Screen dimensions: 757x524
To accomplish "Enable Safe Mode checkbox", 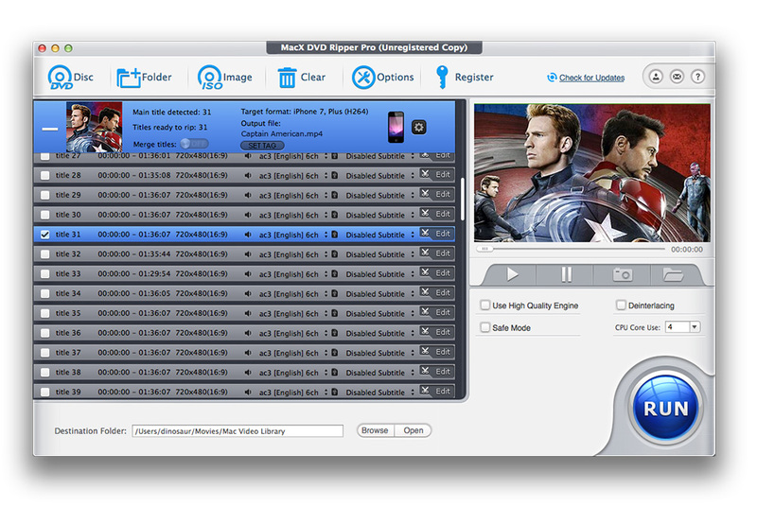I will [x=485, y=327].
